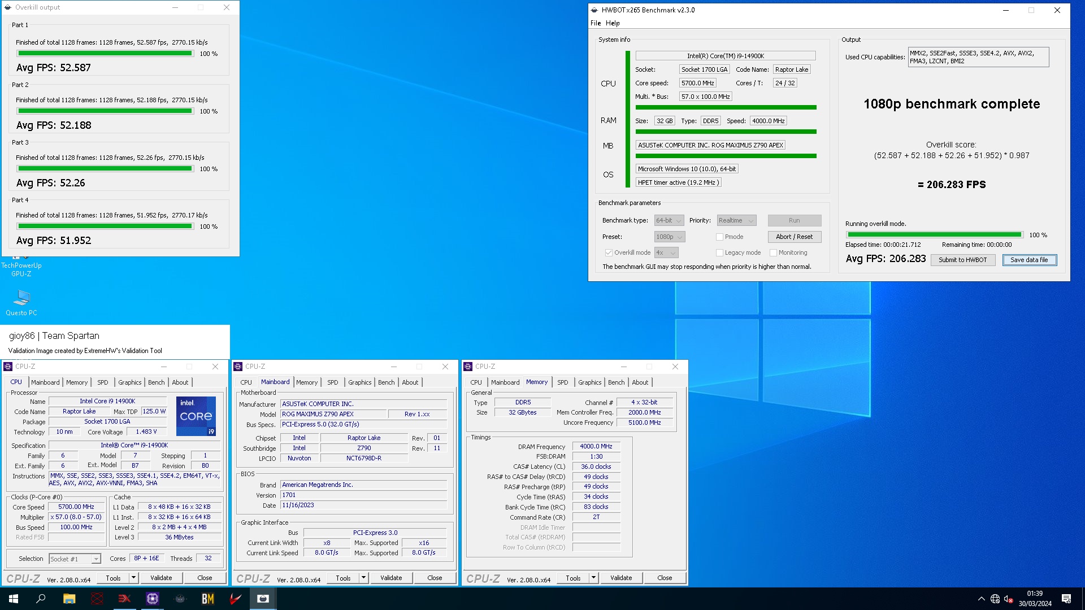
Task: Switch to About tab in first CPU-Z window
Action: [180, 382]
